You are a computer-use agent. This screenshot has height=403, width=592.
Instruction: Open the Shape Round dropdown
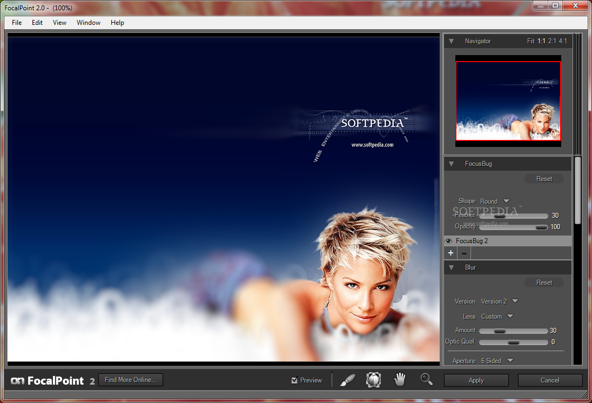[x=495, y=201]
